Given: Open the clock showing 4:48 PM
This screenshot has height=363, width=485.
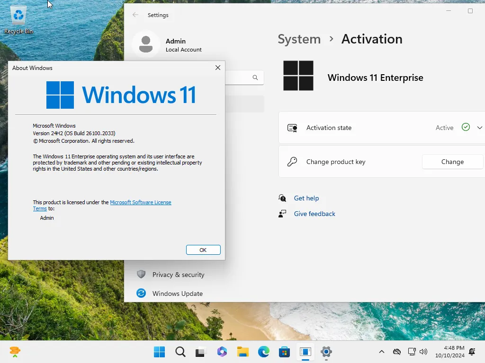Looking at the screenshot, I should [x=450, y=352].
